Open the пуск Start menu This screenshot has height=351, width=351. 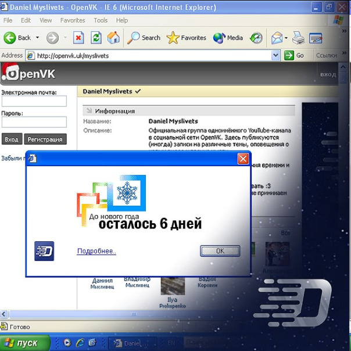[x=24, y=342]
